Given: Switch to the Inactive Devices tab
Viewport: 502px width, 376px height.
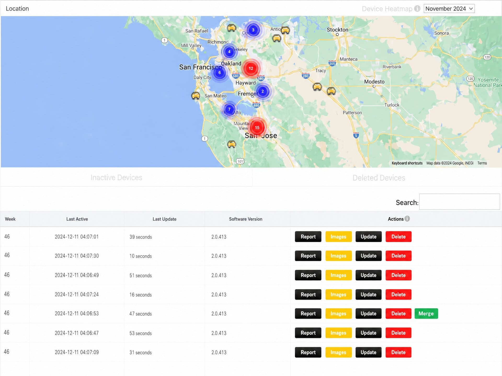Looking at the screenshot, I should 116,178.
